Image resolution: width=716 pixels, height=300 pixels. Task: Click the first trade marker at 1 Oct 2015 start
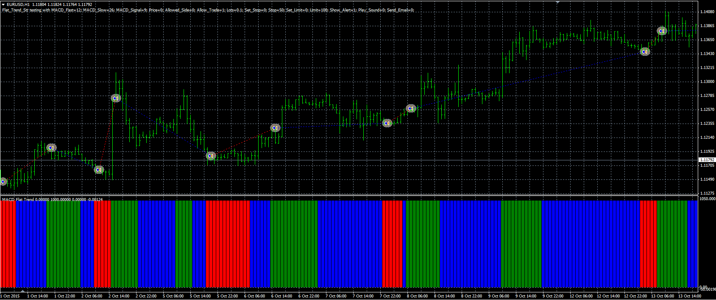point(3,182)
